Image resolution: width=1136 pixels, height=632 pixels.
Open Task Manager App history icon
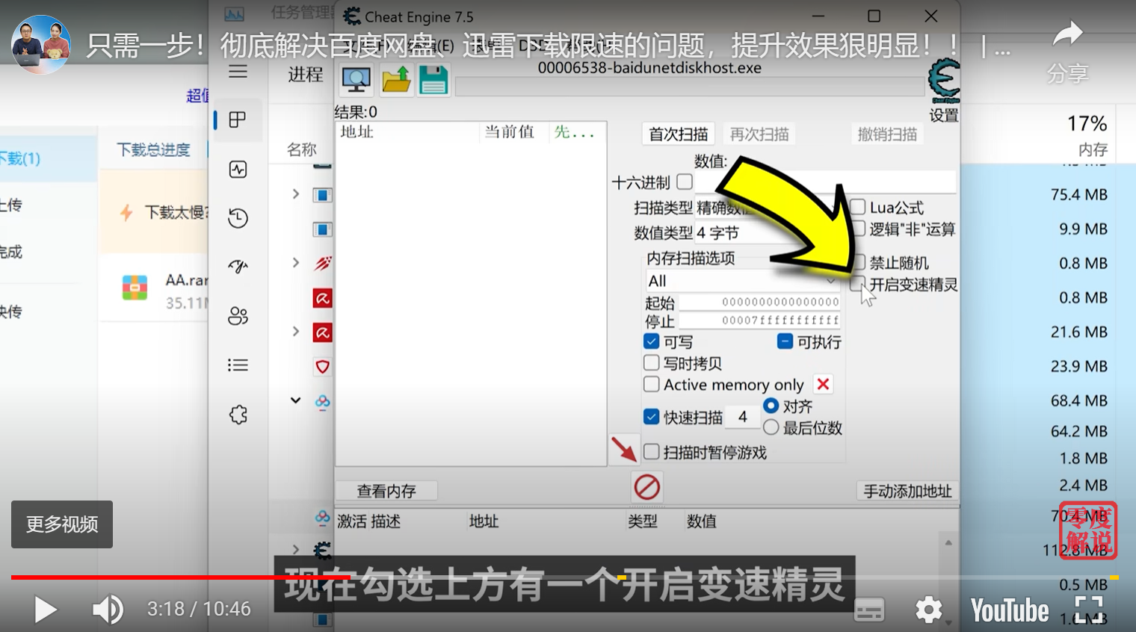[x=238, y=218]
